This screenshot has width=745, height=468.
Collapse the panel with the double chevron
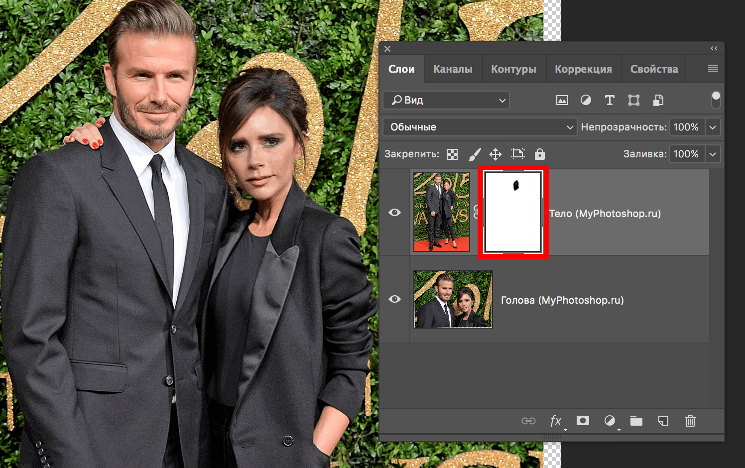click(714, 48)
